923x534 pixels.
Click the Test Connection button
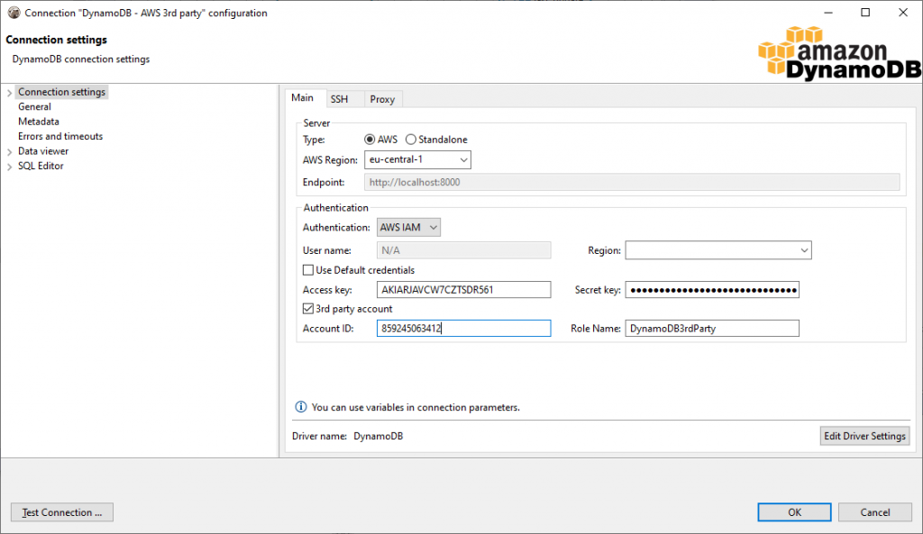click(62, 512)
